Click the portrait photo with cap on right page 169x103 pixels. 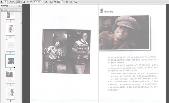[x=124, y=33]
